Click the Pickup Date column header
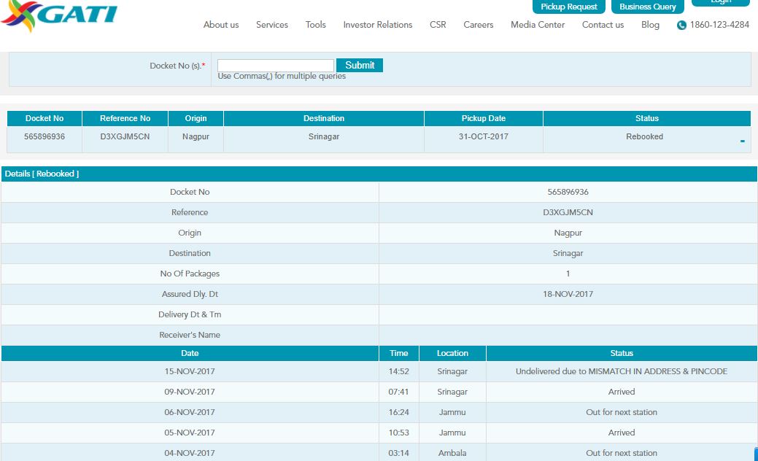Image resolution: width=758 pixels, height=461 pixels. [483, 118]
